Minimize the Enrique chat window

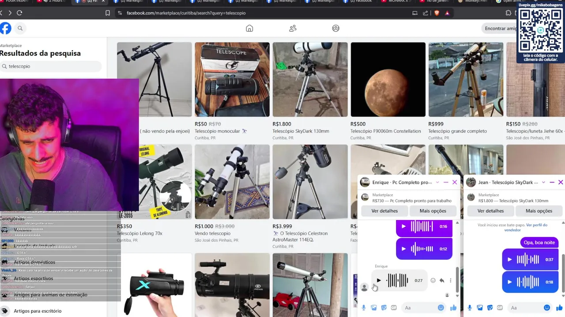tap(446, 182)
